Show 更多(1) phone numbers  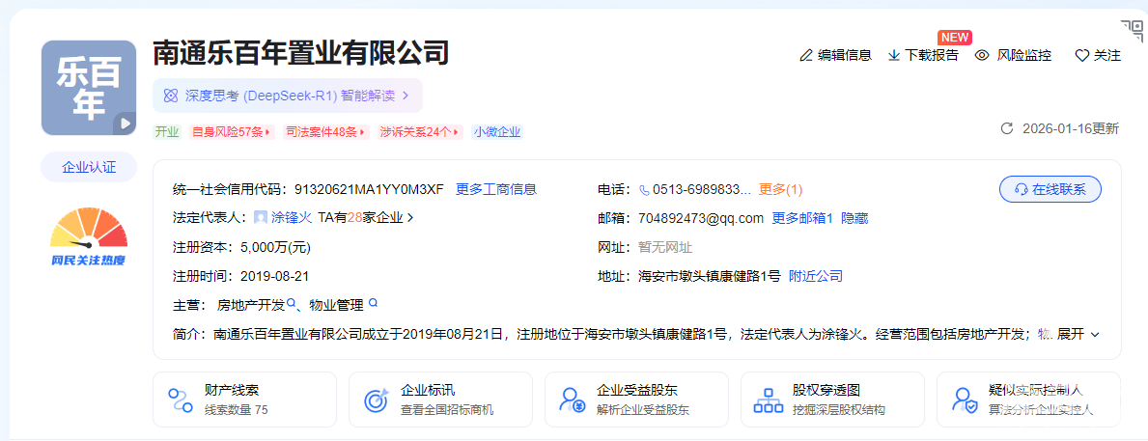[x=780, y=189]
